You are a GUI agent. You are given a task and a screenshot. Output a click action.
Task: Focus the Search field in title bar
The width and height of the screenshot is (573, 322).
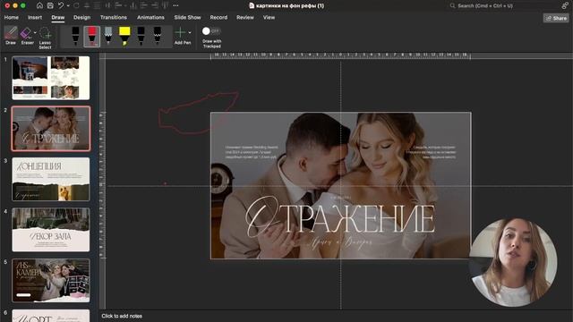(502, 5)
